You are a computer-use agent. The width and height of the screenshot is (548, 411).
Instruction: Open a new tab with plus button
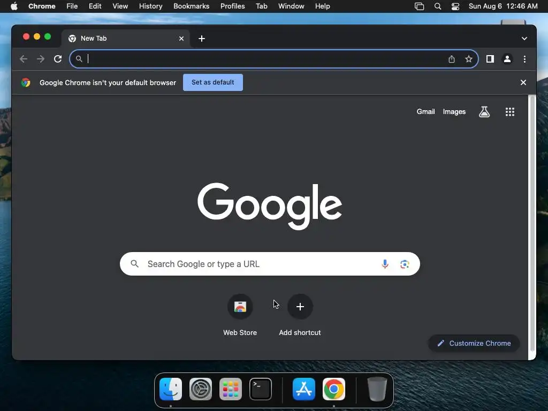point(202,39)
